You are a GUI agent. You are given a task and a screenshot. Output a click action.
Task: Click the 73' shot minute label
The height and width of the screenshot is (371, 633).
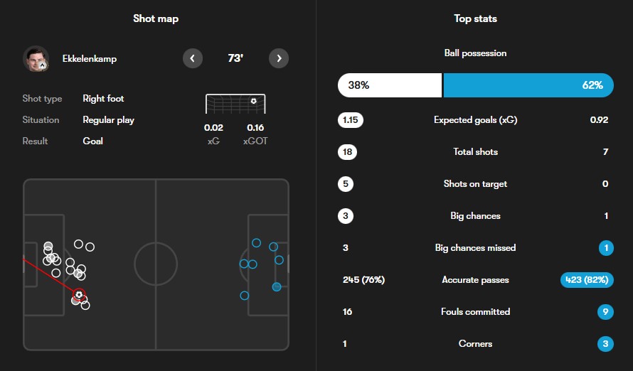point(235,58)
